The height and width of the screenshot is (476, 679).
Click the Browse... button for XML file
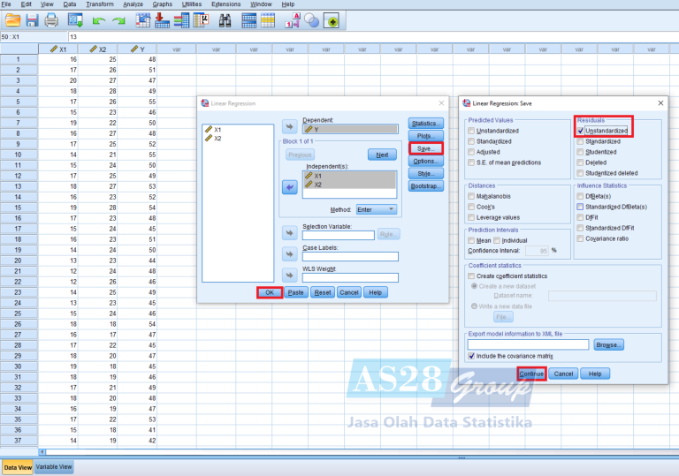coord(608,344)
